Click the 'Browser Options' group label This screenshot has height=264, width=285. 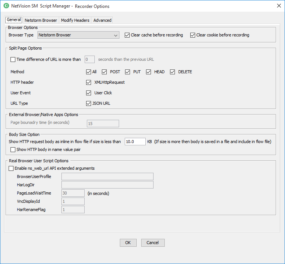click(x=23, y=27)
